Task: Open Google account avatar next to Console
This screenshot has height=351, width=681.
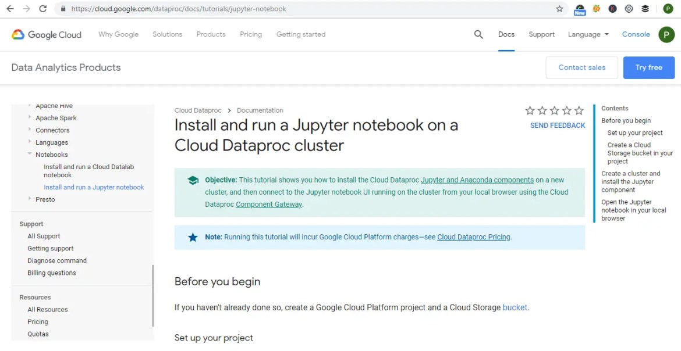Action: (666, 35)
